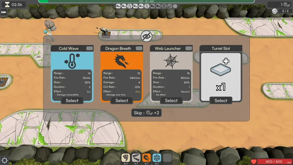Toggle the hide-panel crossed eye icon
293x165 pixels.
[146, 36]
